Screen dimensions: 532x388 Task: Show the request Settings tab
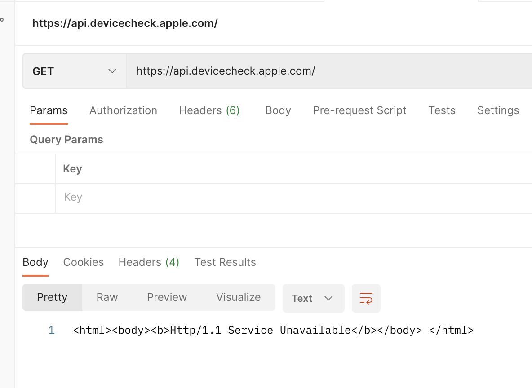pyautogui.click(x=498, y=110)
